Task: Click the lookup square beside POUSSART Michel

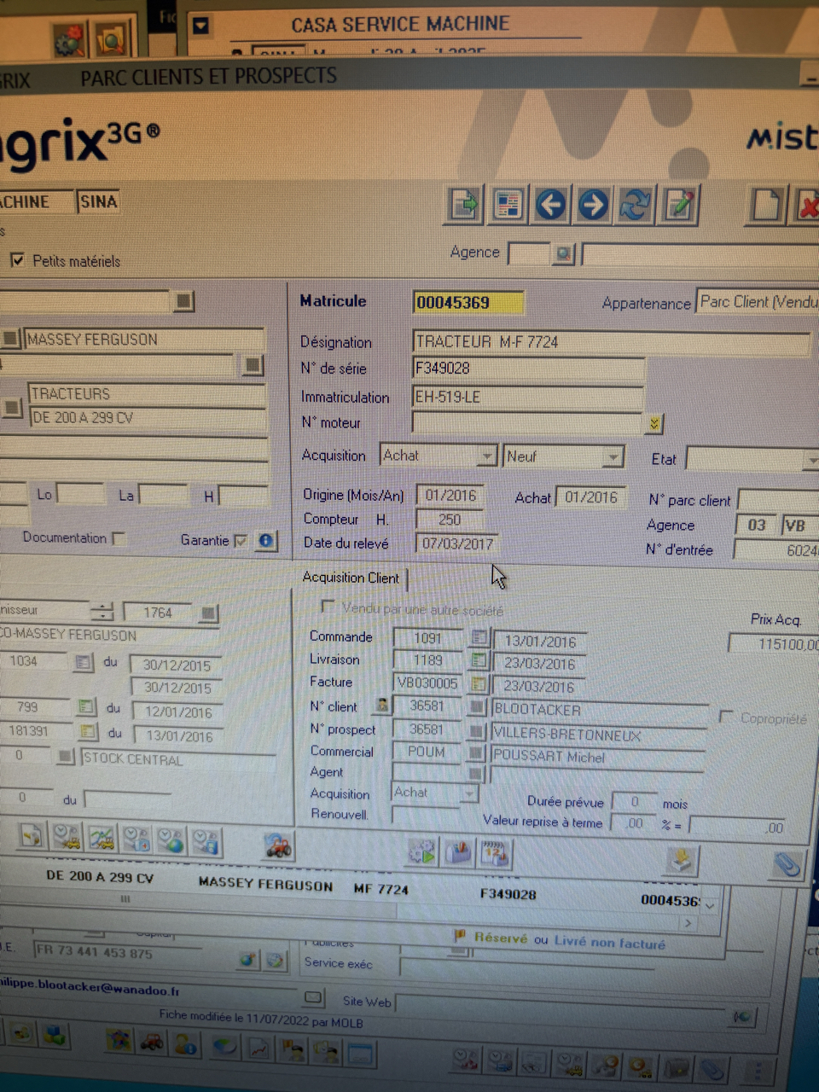Action: point(476,753)
